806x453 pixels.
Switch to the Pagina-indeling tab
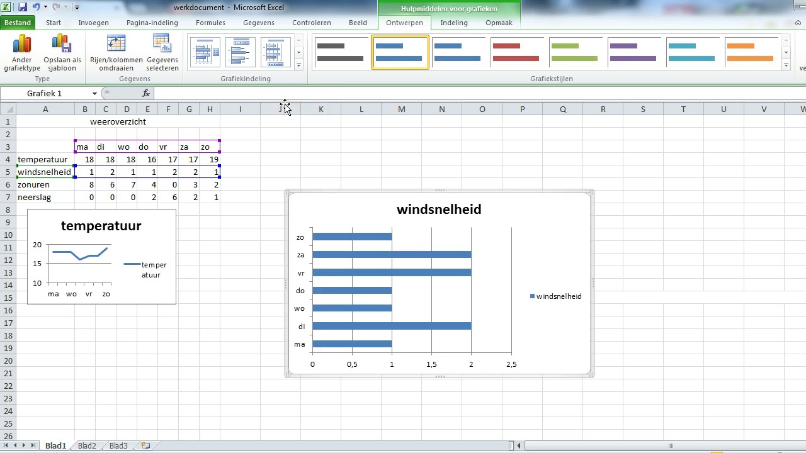click(x=152, y=23)
